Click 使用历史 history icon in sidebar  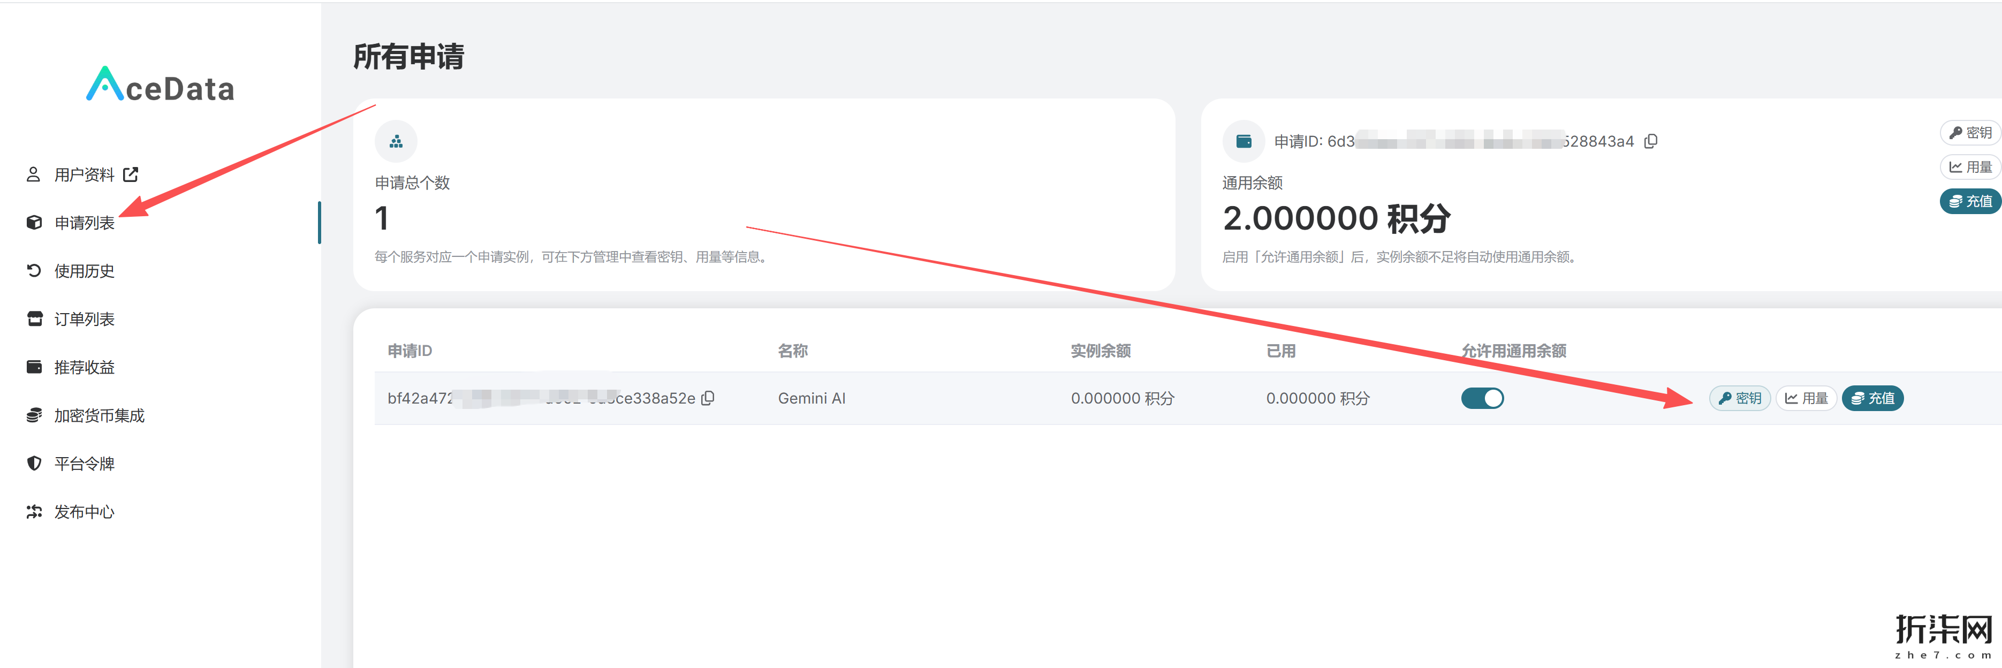[33, 271]
